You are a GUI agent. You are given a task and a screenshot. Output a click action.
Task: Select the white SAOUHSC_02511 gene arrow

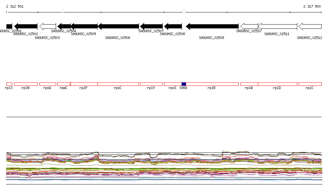[278, 26]
